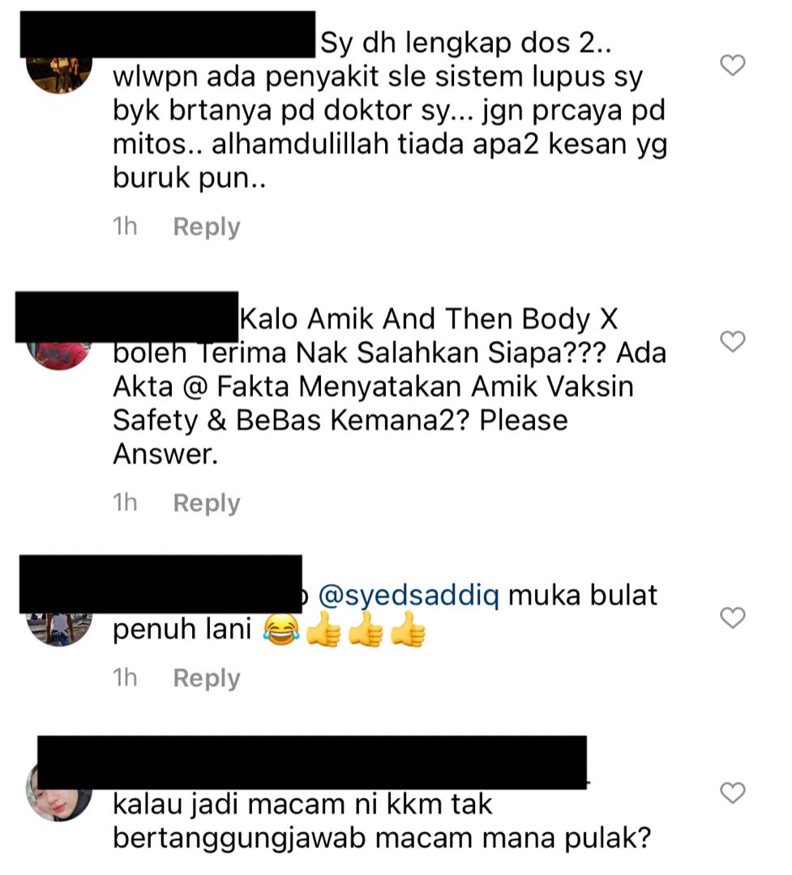Screen dimensions: 792x875
Task: Reply to the "Please Answer" comment
Action: pos(206,503)
